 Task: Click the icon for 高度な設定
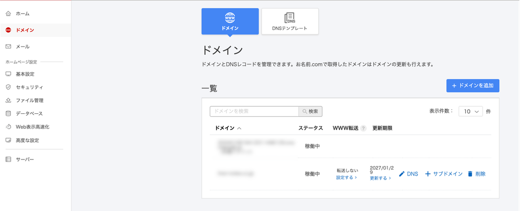tap(8, 140)
